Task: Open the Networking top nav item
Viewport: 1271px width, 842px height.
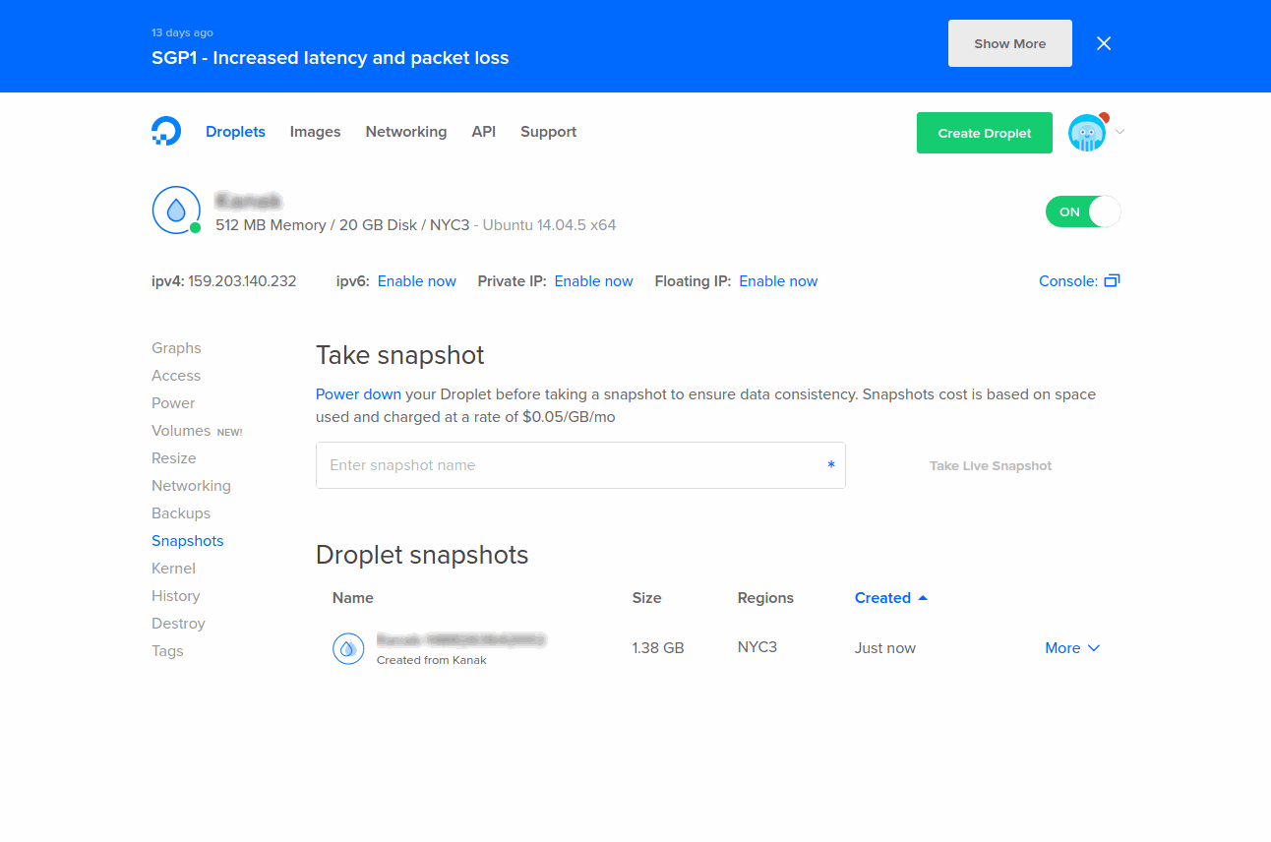Action: point(406,132)
